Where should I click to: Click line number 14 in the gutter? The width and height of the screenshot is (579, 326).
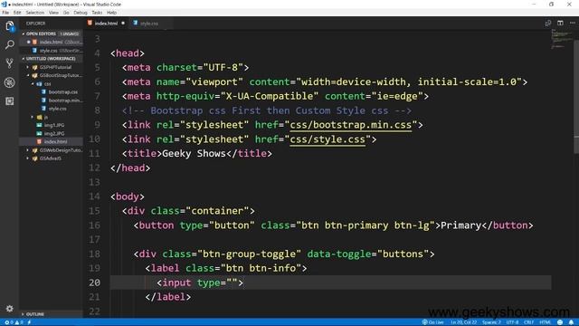coord(94,197)
